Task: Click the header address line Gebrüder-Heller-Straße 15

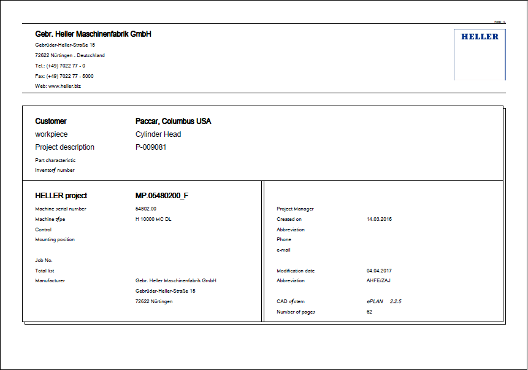Action: pos(65,45)
